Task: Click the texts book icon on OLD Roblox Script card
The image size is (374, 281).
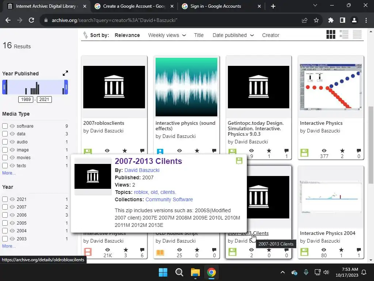Action: click(160, 252)
